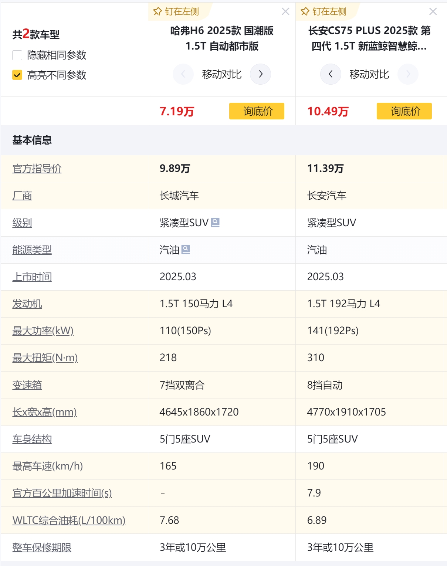
Task: Click the 10.49万 price for Changan CS75
Action: [328, 111]
